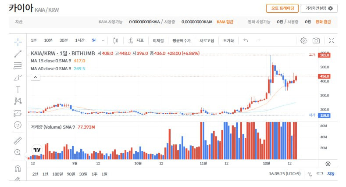Click the TradingView logo on chart
This screenshot has width=346, height=187.
[x=37, y=150]
